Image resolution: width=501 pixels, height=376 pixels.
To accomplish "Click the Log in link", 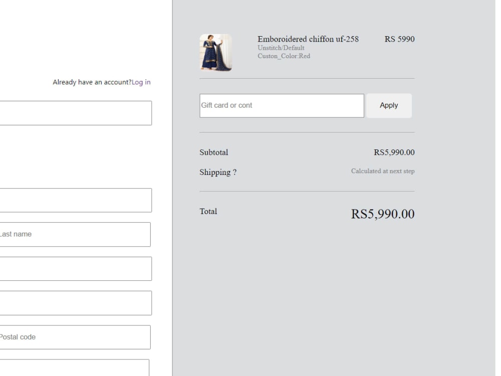I will [x=141, y=82].
